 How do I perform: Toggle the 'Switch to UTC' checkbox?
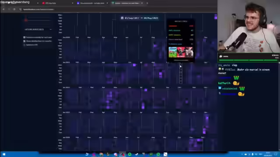coord(24,45)
